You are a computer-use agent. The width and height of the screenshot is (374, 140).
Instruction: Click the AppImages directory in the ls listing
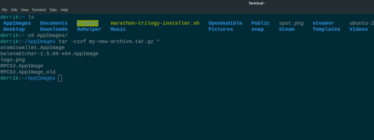point(17,23)
